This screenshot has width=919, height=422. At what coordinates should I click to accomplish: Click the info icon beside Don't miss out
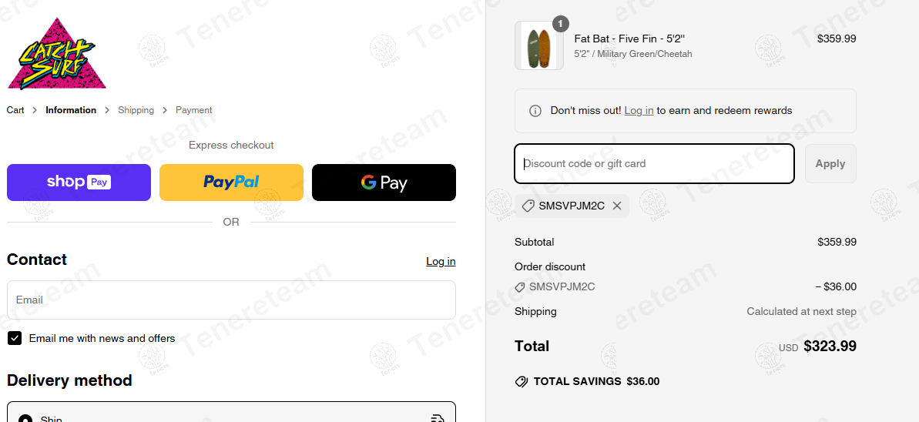coord(535,111)
